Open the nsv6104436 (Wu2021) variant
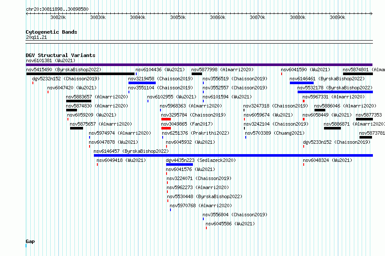This screenshot has width=385, height=256. click(160, 70)
